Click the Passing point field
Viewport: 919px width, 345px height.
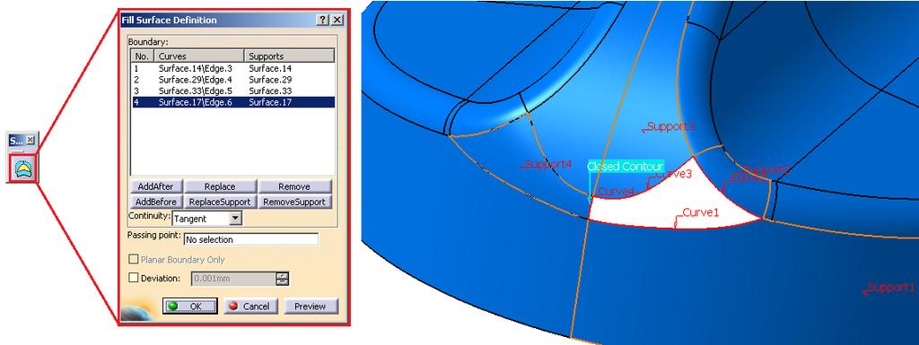point(251,239)
